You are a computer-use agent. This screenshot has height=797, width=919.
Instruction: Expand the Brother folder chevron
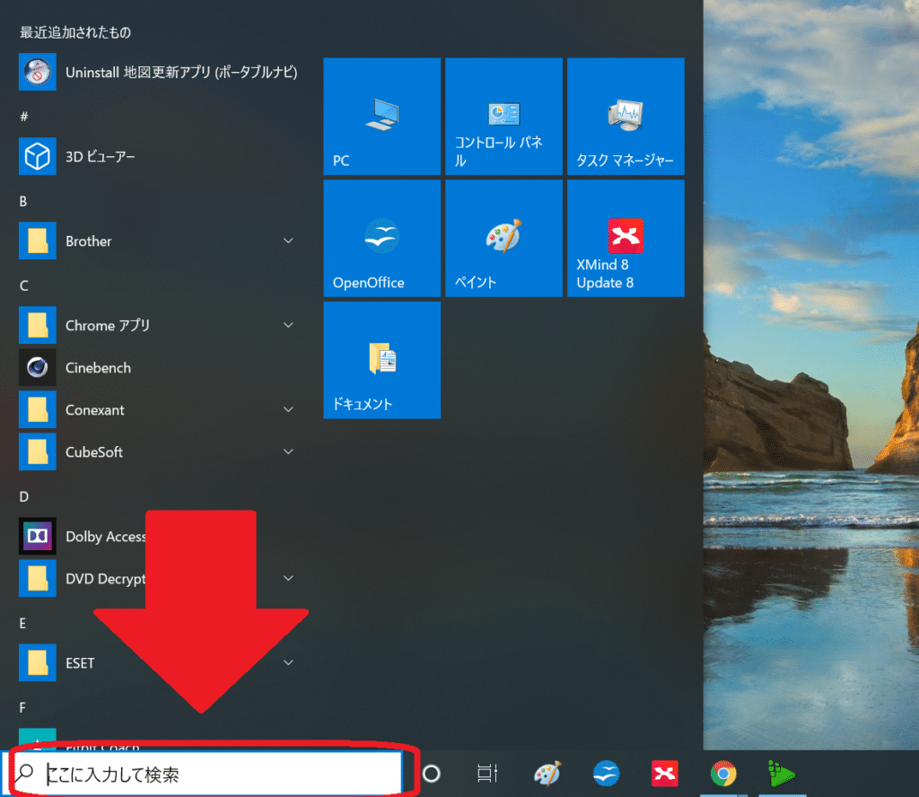[288, 241]
